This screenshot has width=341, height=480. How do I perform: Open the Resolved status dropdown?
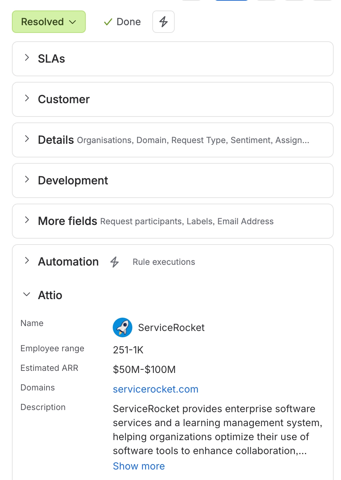pyautogui.click(x=49, y=22)
